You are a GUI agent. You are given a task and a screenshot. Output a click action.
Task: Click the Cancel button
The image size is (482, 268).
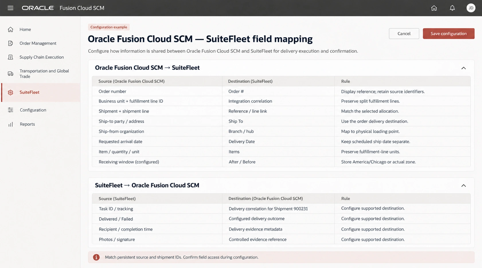point(404,33)
